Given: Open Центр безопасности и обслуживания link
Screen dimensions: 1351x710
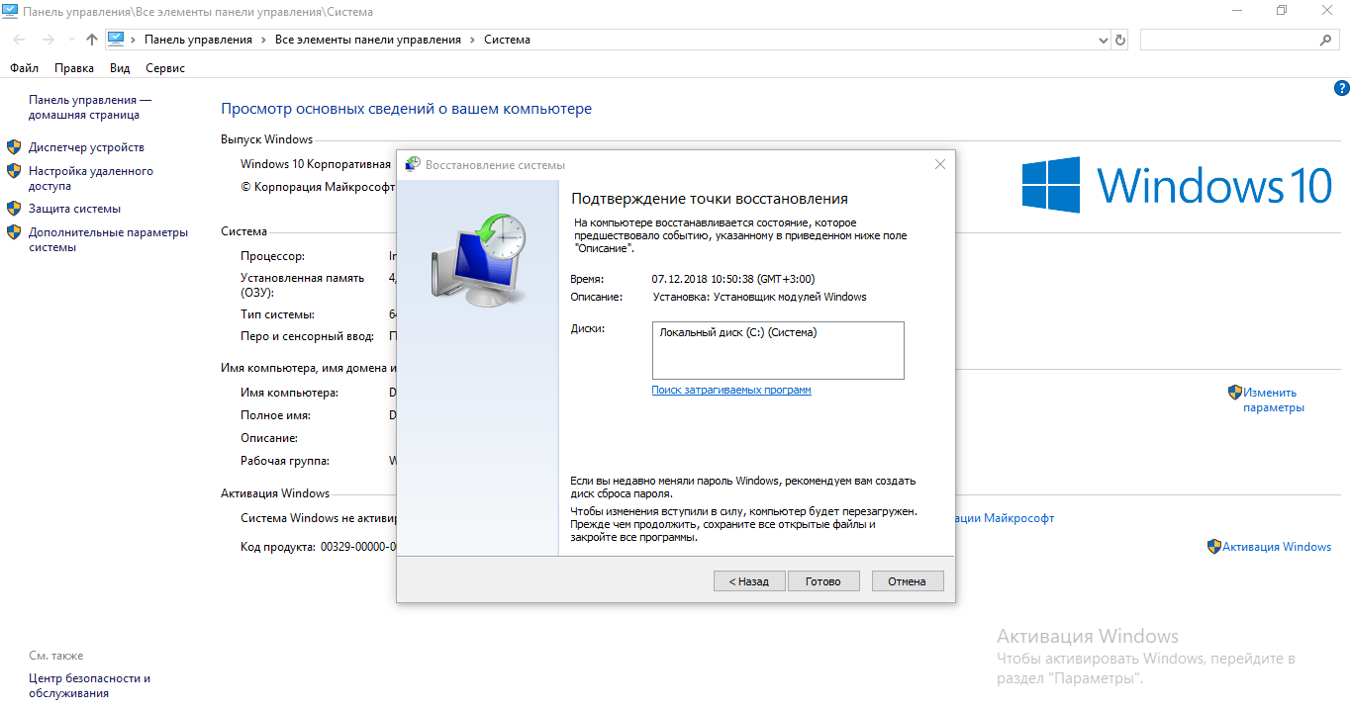Looking at the screenshot, I should pyautogui.click(x=90, y=686).
